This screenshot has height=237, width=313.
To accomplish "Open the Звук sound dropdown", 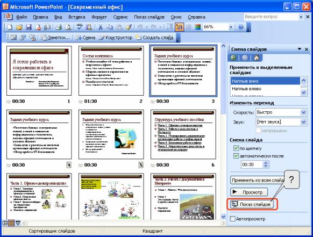I will coord(304,121).
